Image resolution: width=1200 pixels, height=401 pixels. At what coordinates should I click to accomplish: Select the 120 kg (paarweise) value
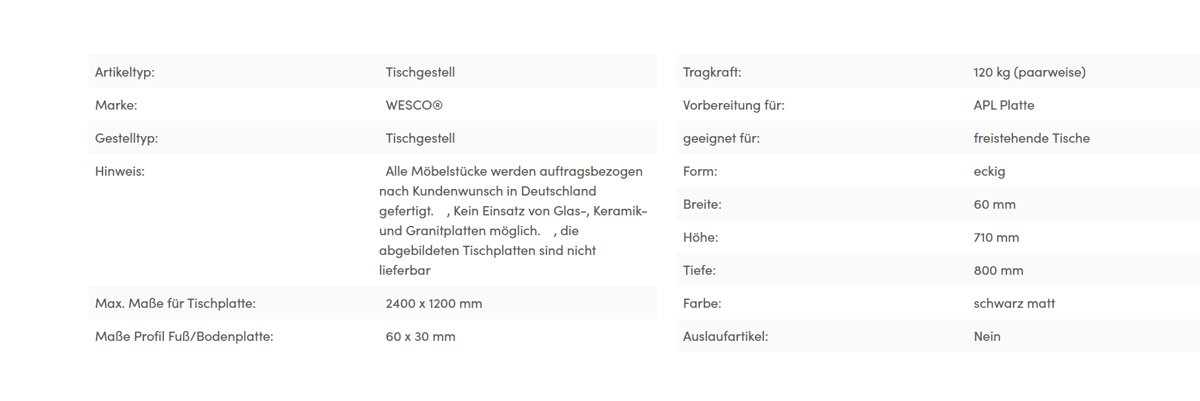pyautogui.click(x=1030, y=72)
